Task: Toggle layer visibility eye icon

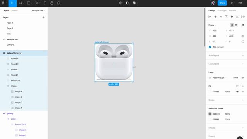Action: pos(243,78)
